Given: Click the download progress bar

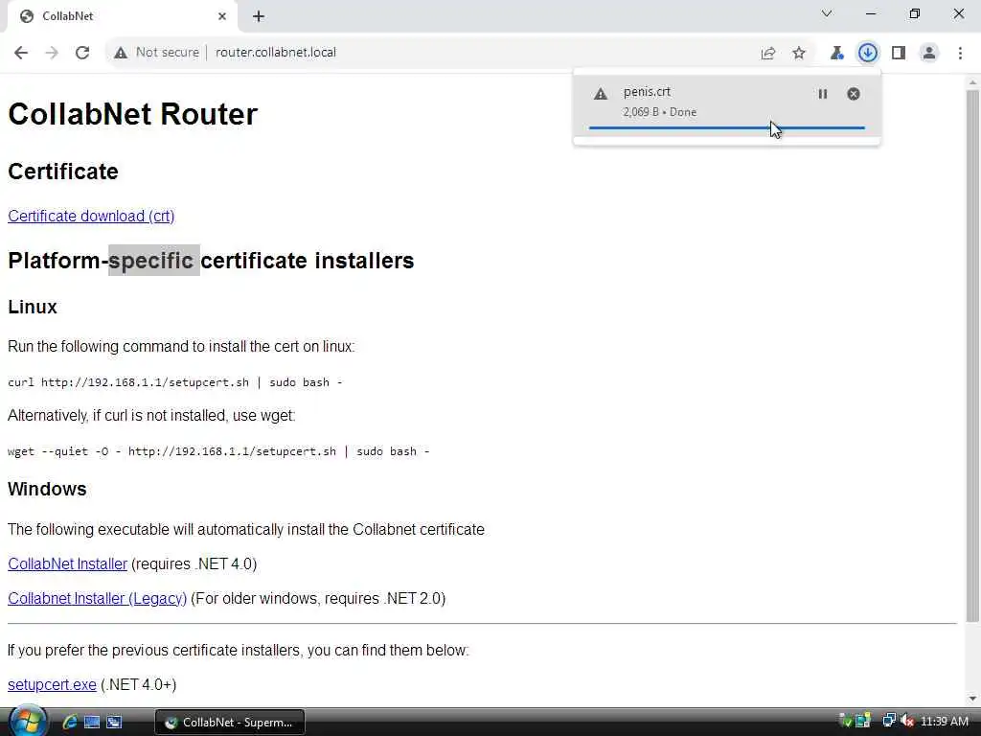Looking at the screenshot, I should (x=727, y=127).
